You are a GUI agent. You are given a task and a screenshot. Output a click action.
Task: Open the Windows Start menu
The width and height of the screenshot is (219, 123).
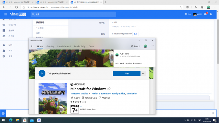(x=3, y=120)
